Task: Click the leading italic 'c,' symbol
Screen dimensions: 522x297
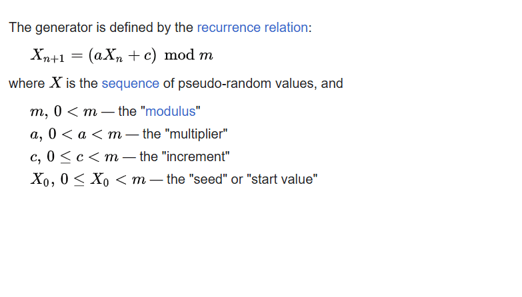Action: pyautogui.click(x=35, y=157)
